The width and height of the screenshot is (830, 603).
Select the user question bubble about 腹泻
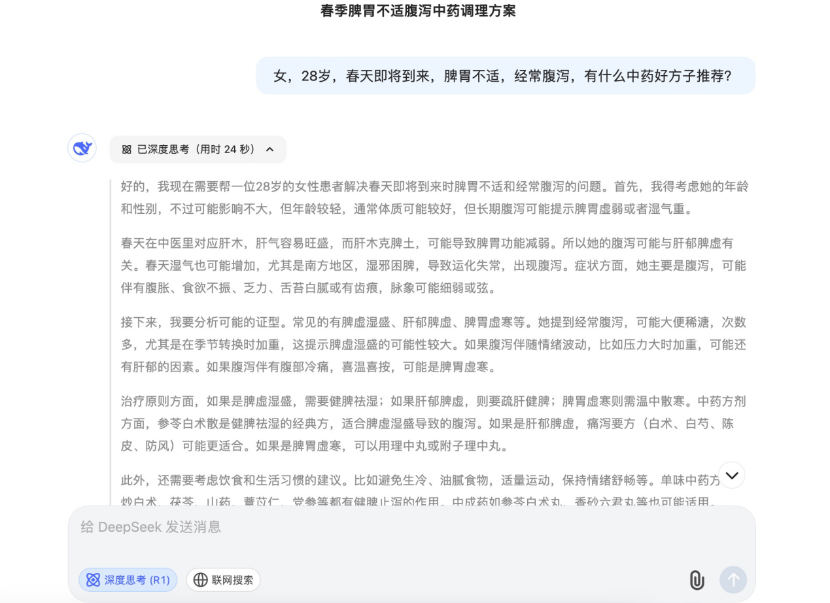505,76
